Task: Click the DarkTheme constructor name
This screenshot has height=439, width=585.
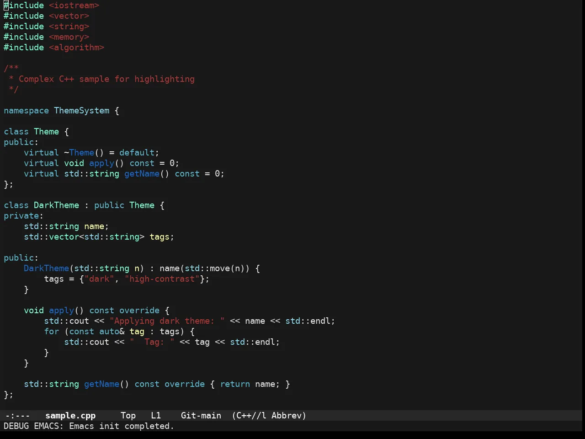Action: coord(46,268)
